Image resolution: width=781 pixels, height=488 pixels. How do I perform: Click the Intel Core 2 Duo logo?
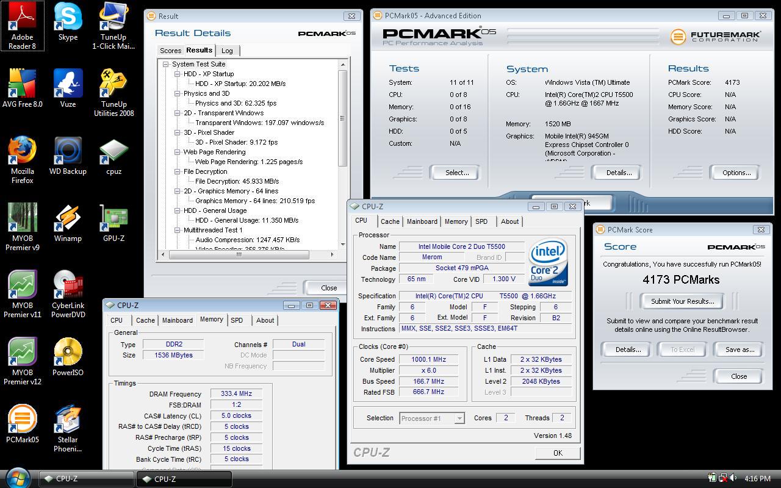coord(548,262)
